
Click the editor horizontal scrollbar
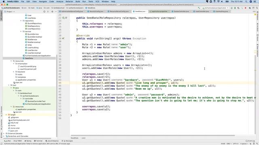tap(153, 135)
